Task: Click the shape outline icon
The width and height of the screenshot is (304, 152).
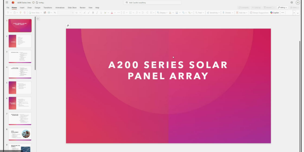Action: (x=177, y=13)
